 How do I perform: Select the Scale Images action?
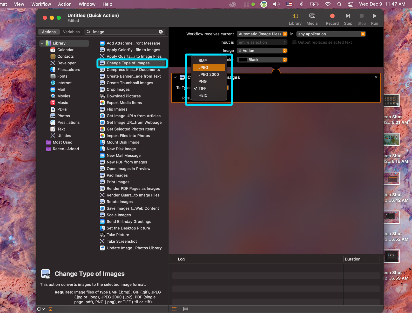tap(118, 215)
